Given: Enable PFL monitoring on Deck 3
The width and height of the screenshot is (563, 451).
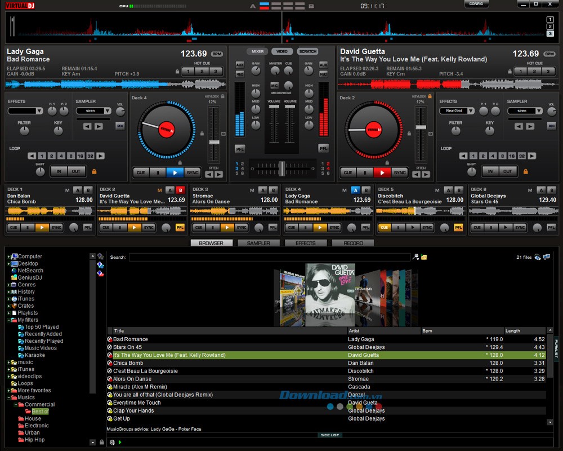Looking at the screenshot, I should pos(274,228).
